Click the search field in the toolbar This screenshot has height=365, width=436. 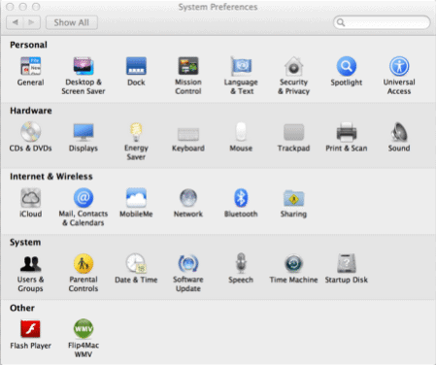pyautogui.click(x=382, y=22)
